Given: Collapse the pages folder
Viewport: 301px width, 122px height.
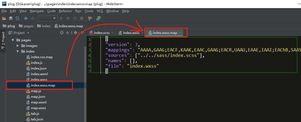Looking at the screenshot, I should [x=13, y=40].
